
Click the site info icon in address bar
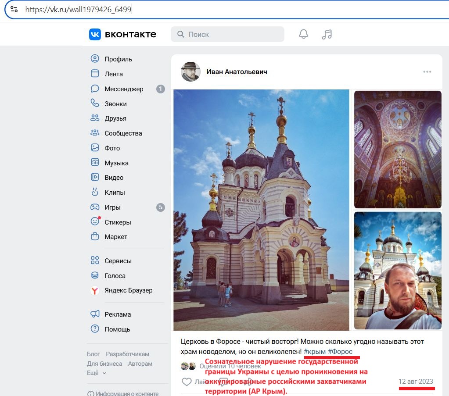(x=14, y=10)
